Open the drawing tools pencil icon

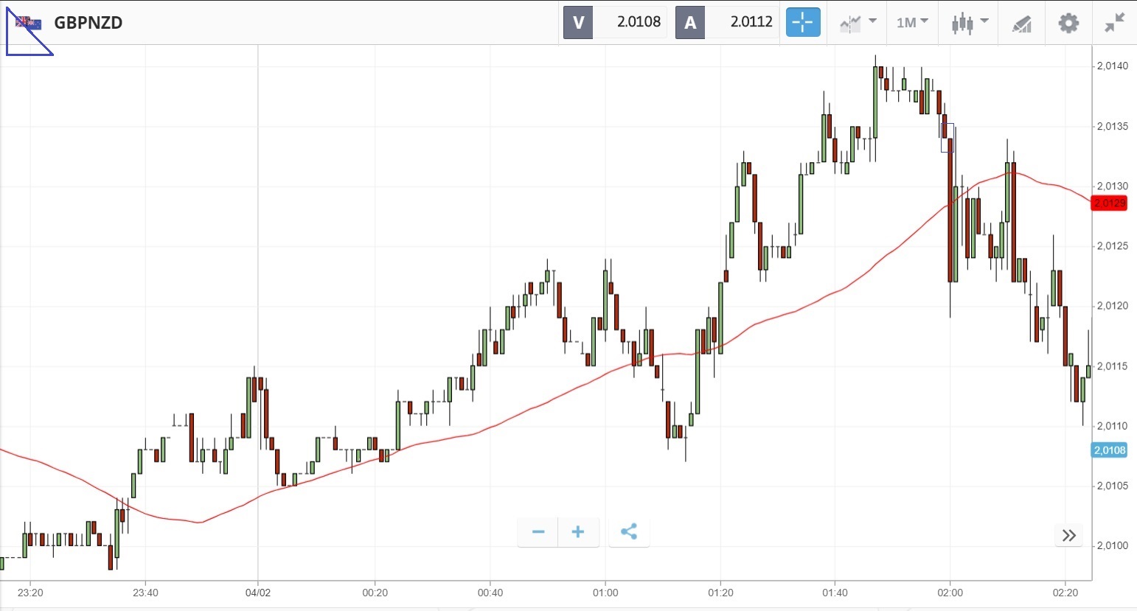pos(1021,24)
